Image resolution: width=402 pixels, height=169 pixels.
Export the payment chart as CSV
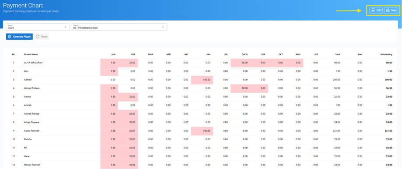[x=376, y=11]
